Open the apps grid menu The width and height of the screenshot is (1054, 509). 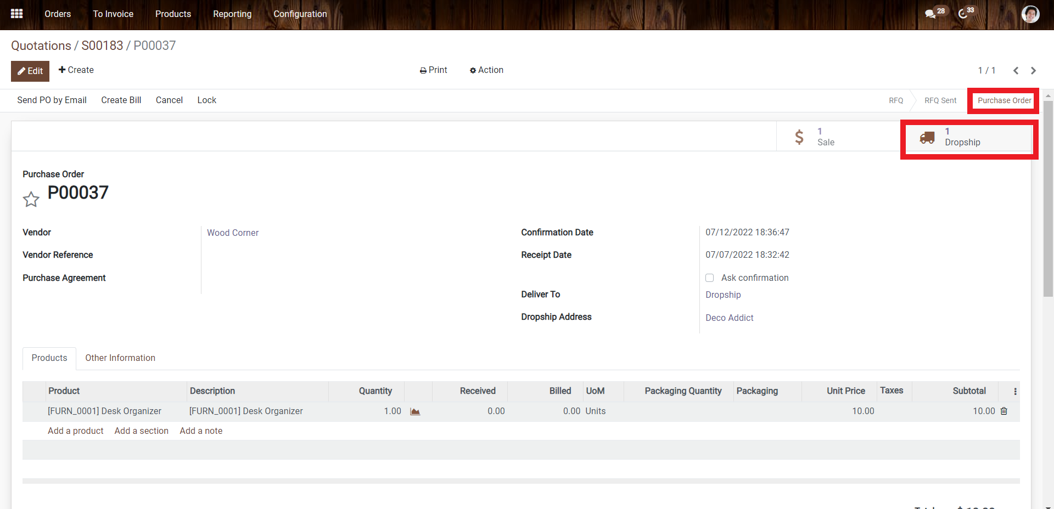17,14
